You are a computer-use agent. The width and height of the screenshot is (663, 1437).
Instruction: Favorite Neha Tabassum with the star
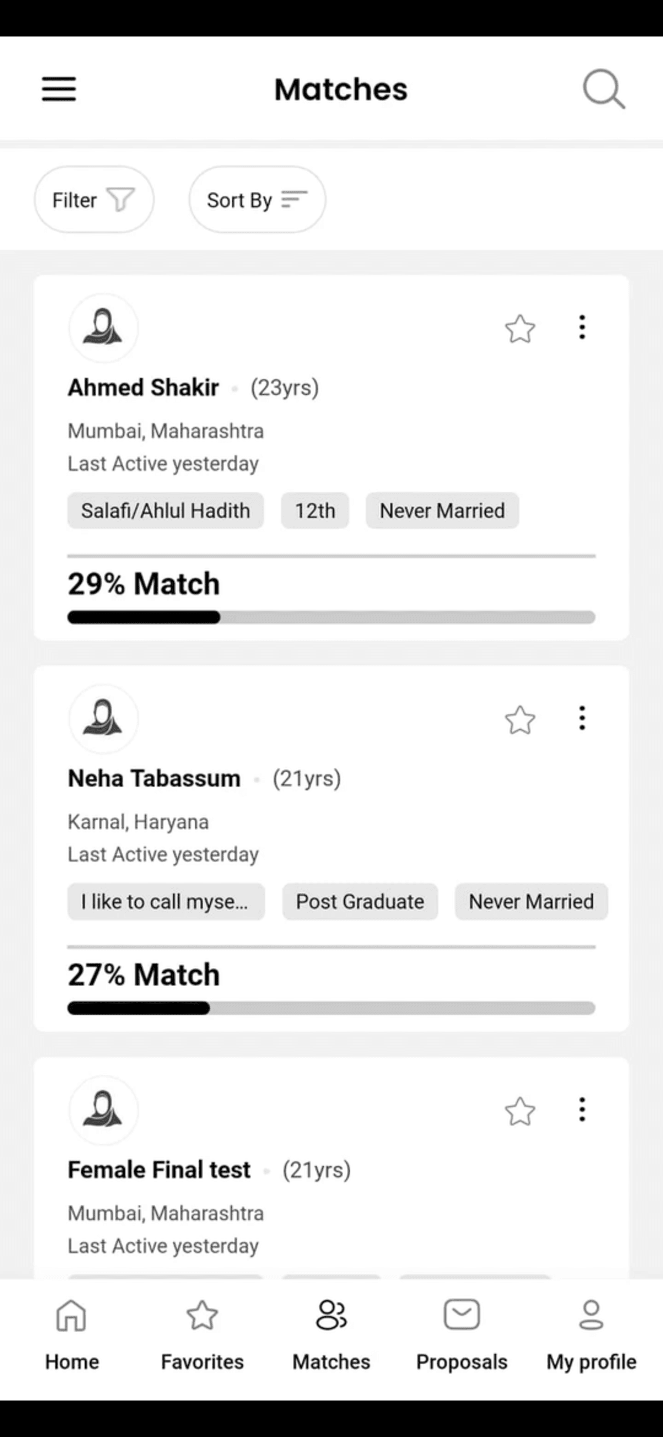click(520, 720)
